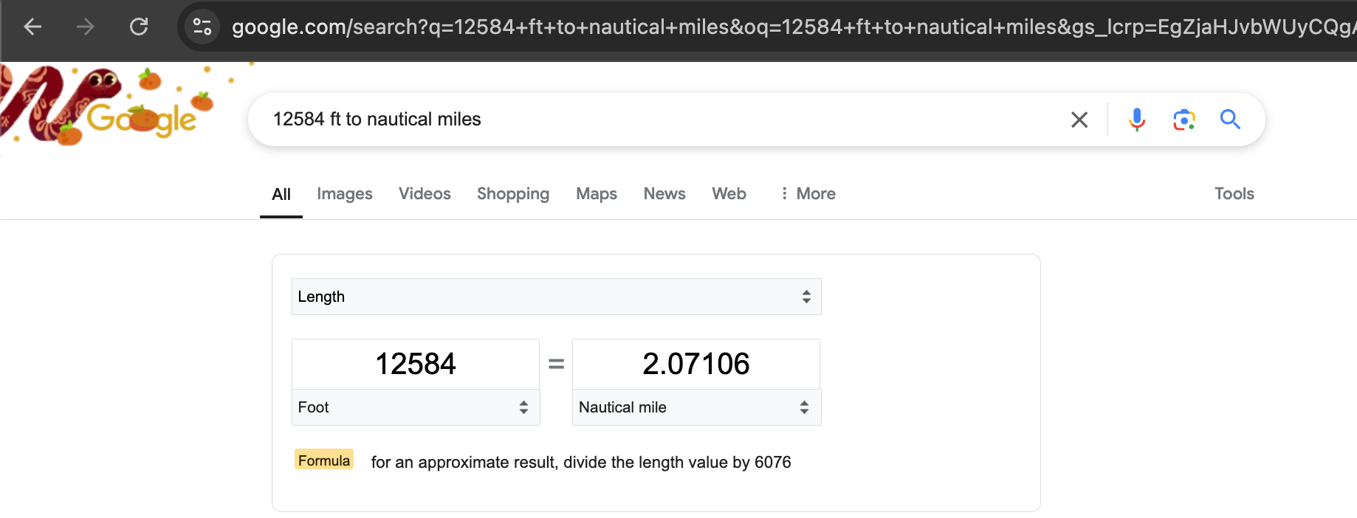Submit search with the magnifying glass icon
This screenshot has width=1357, height=518.
tap(1230, 120)
